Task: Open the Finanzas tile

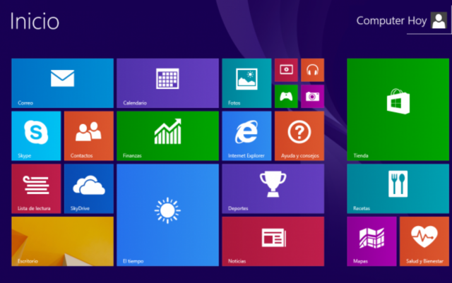Action: [168, 136]
